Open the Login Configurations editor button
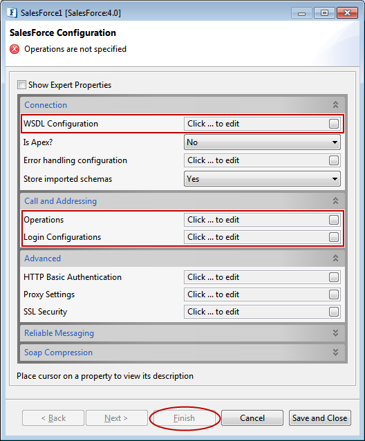Screen dimensions: 365x441 pos(334,237)
